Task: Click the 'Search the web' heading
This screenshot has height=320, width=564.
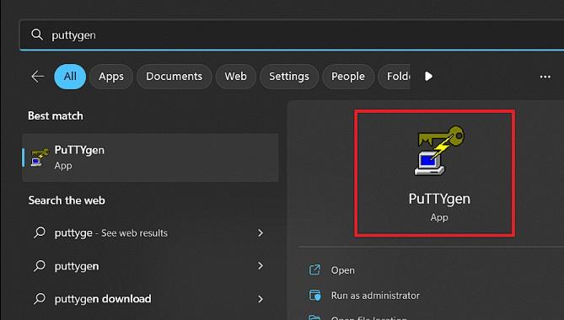Action: point(67,200)
